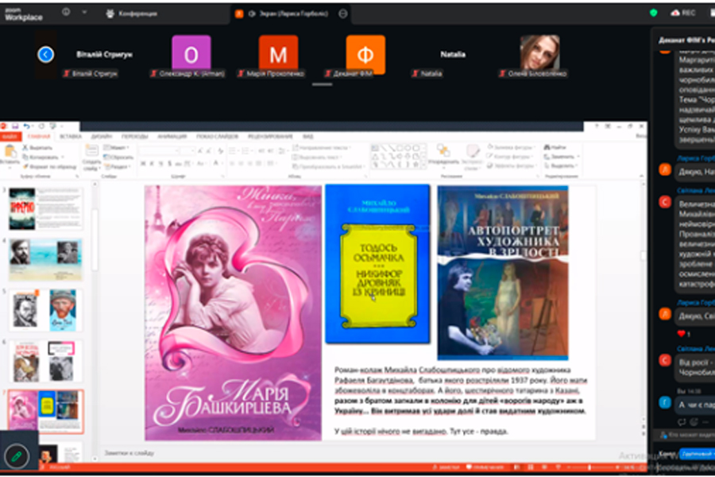The height and width of the screenshot is (477, 715).
Task: Click the Создать слайд new slide icon
Action: click(91, 151)
